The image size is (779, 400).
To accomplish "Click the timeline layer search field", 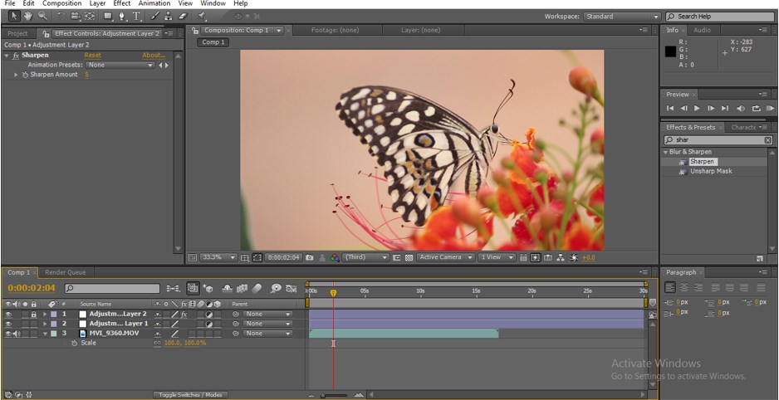I will 111,289.
